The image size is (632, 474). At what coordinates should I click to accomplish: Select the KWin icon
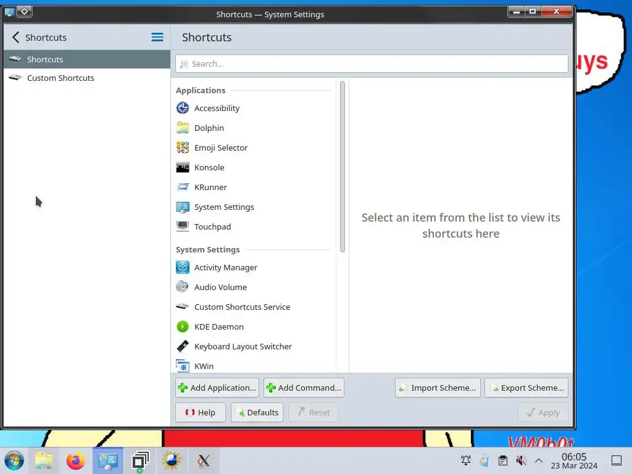pos(183,366)
